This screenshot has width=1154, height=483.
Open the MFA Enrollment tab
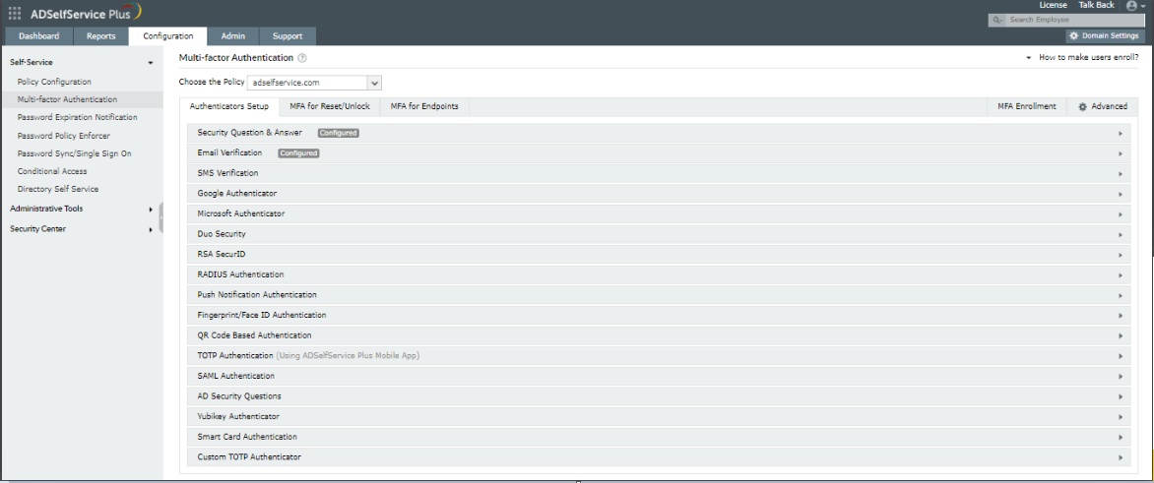point(1027,106)
